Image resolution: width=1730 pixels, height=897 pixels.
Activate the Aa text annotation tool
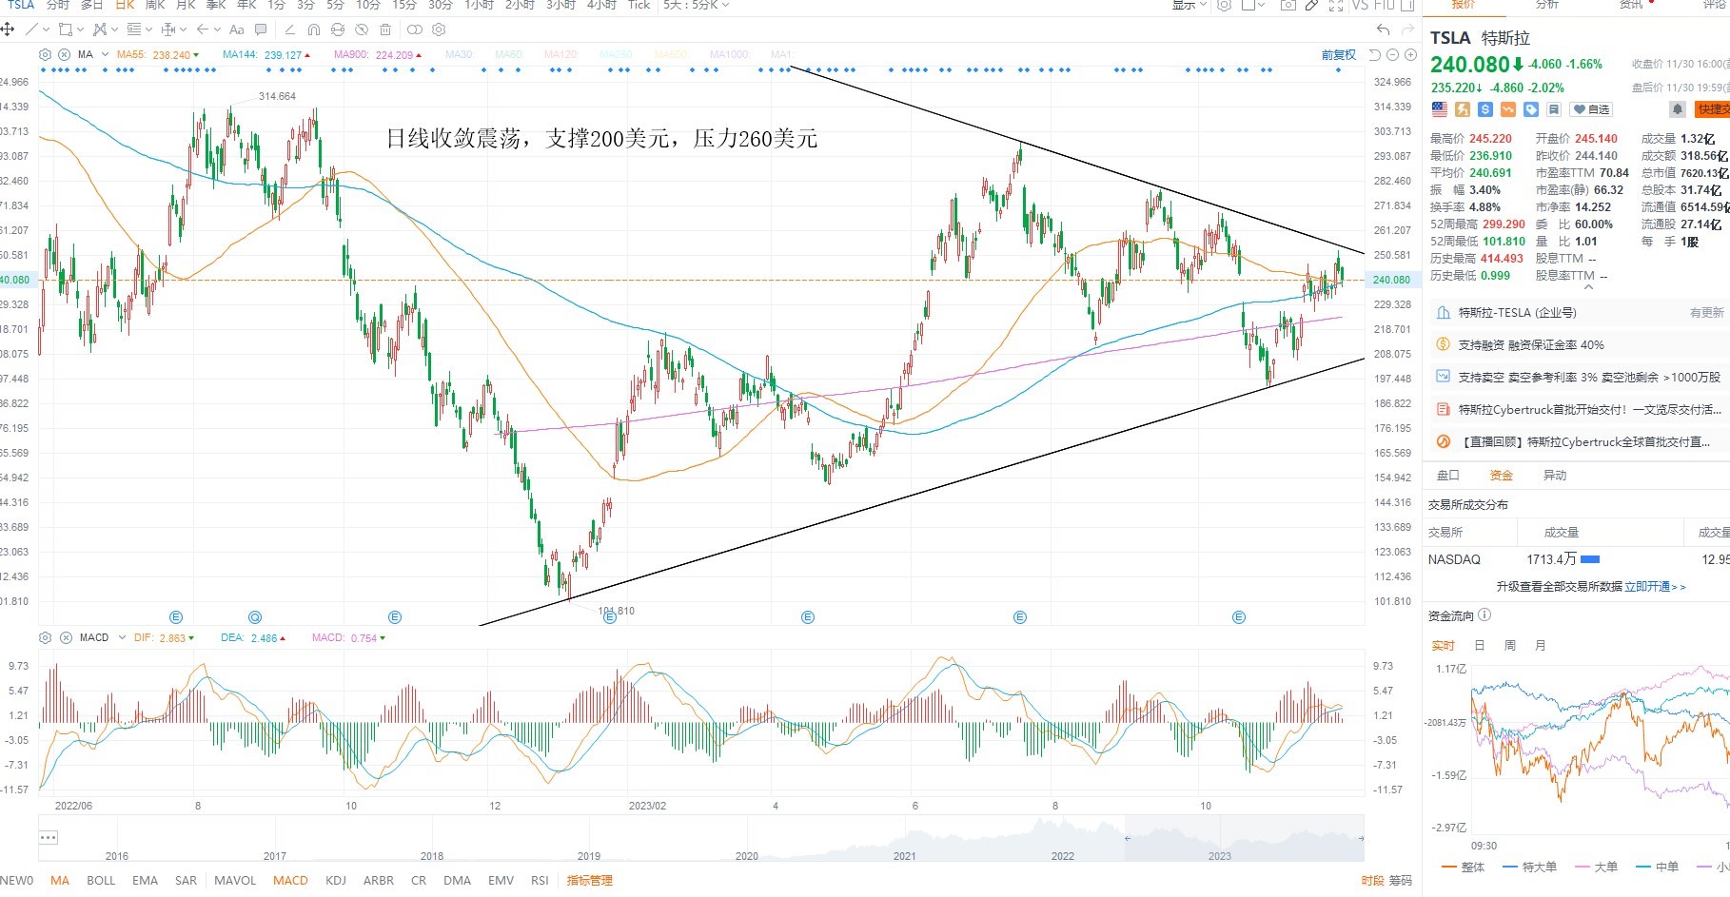point(237,29)
